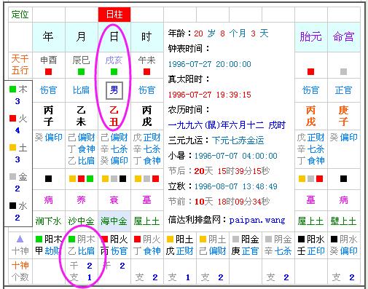Click 甲 劫财 in the 阳木 column

point(49,250)
